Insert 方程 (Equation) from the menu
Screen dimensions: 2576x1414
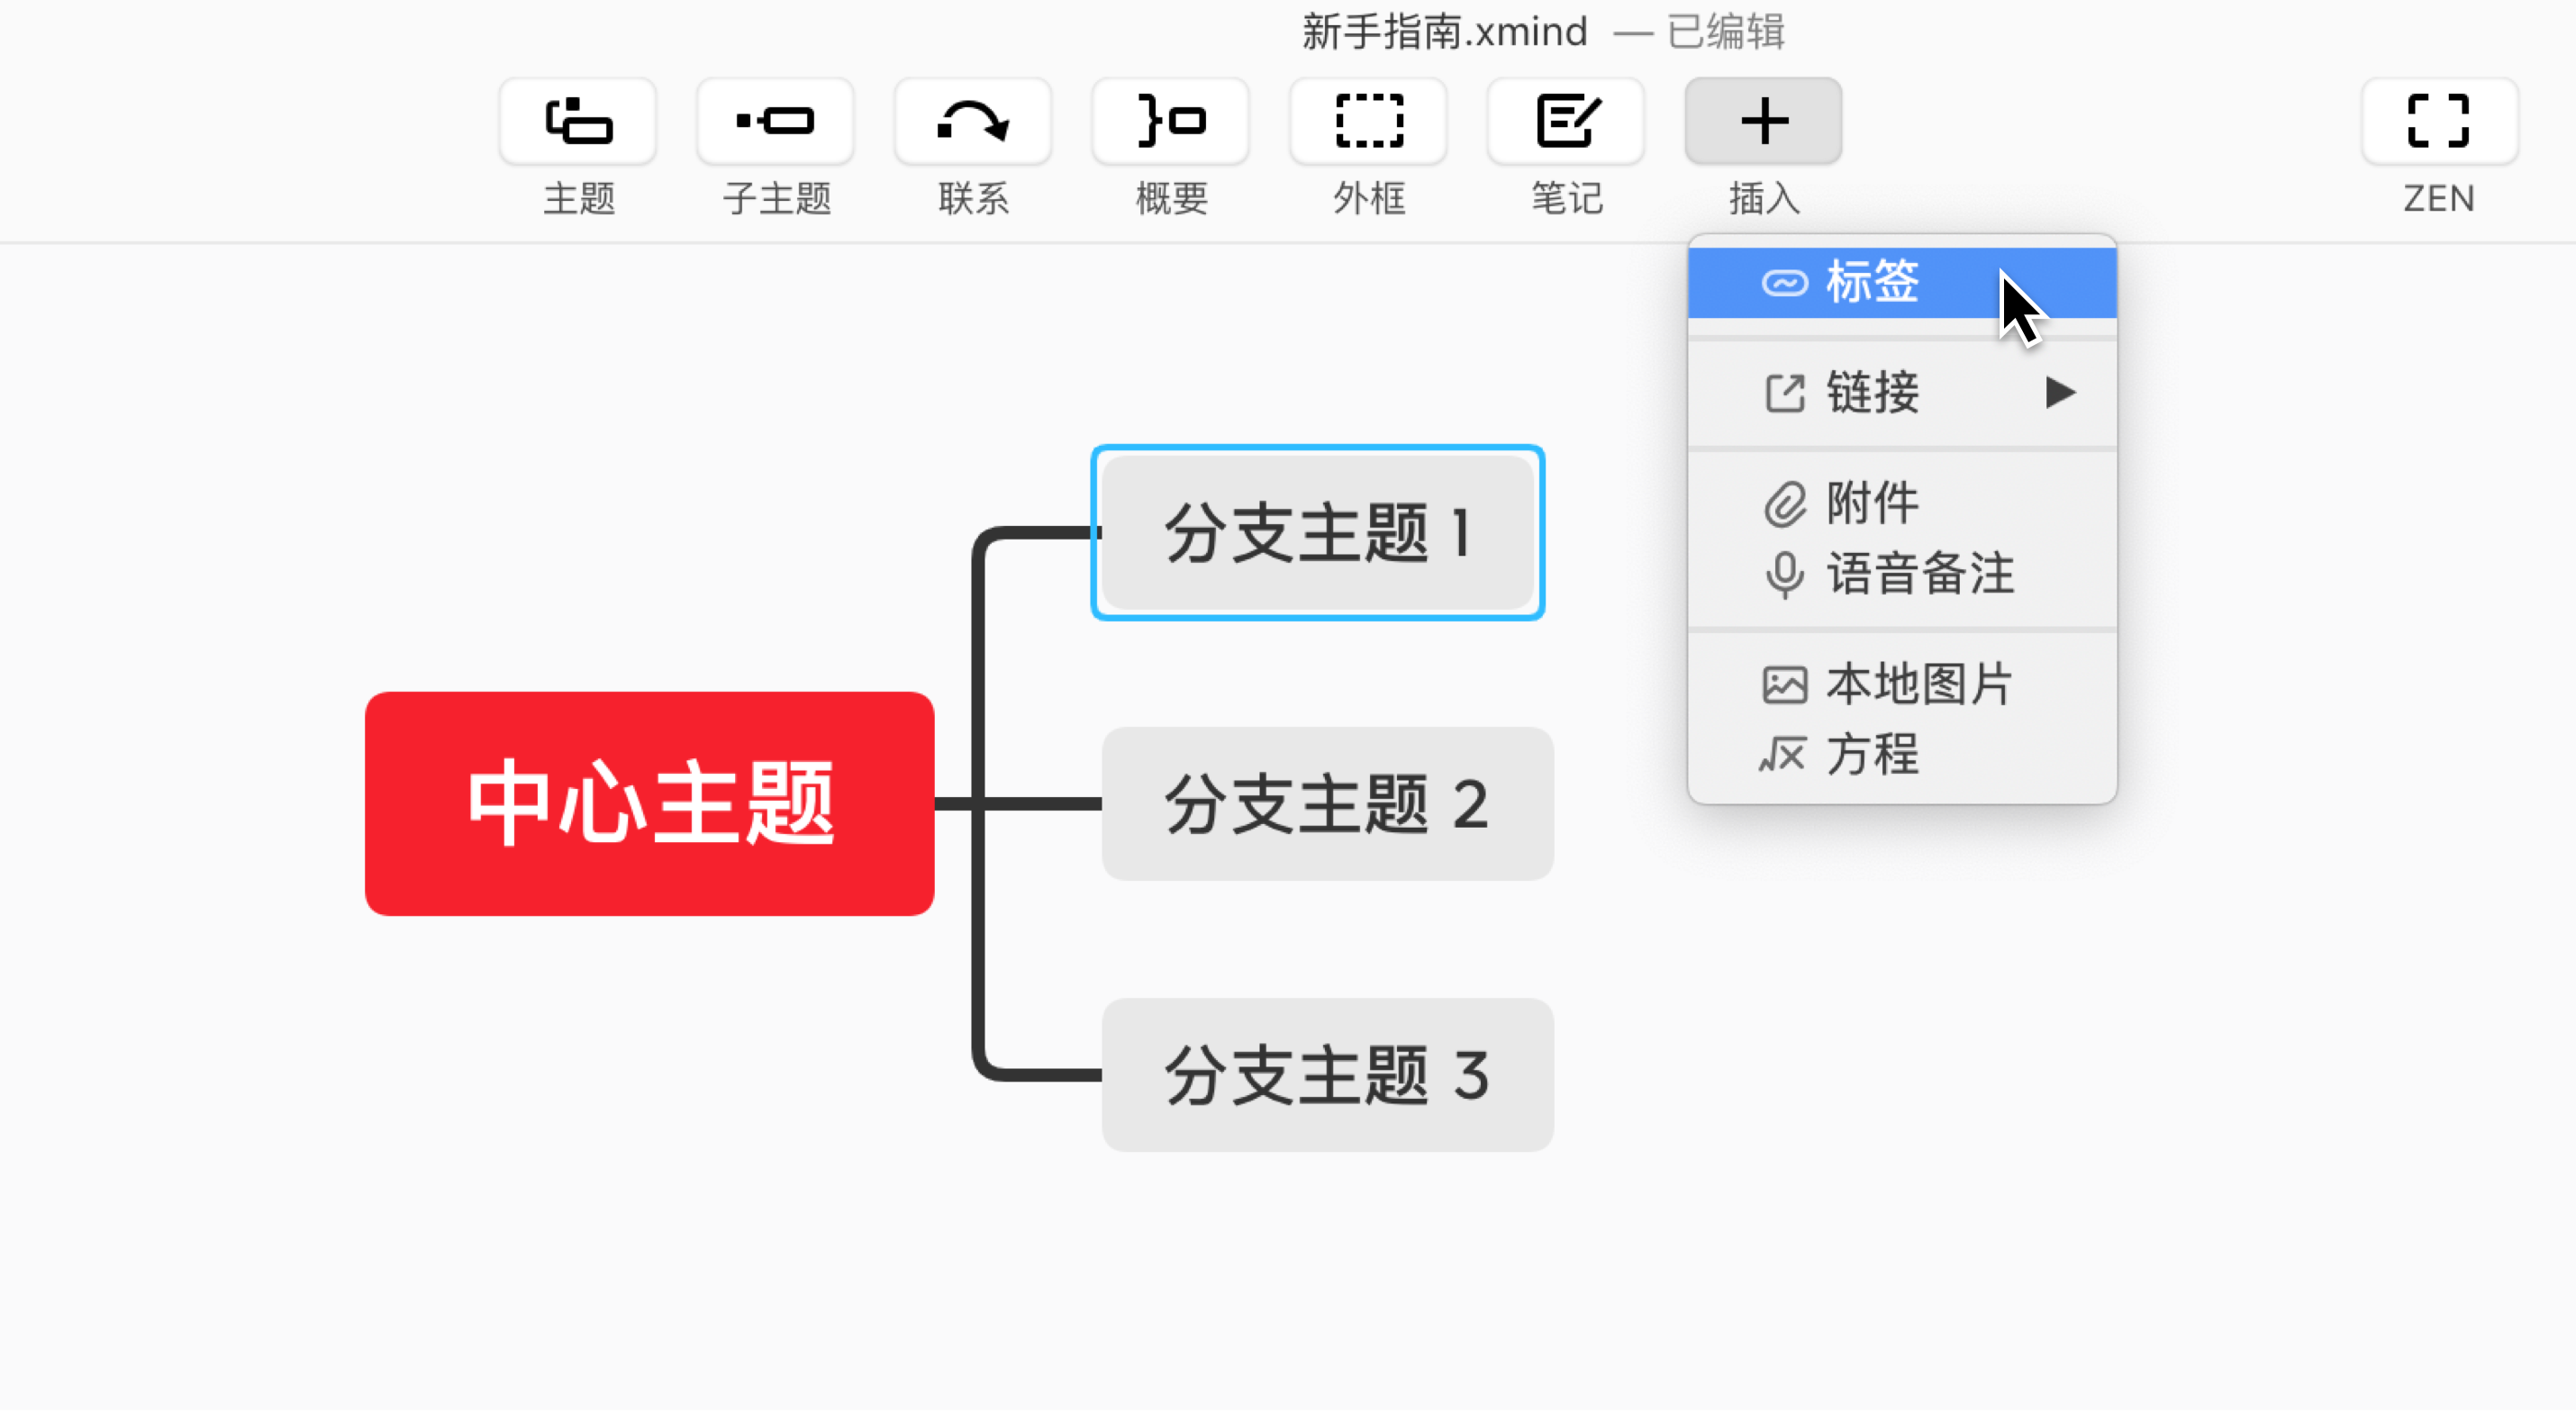click(1871, 755)
